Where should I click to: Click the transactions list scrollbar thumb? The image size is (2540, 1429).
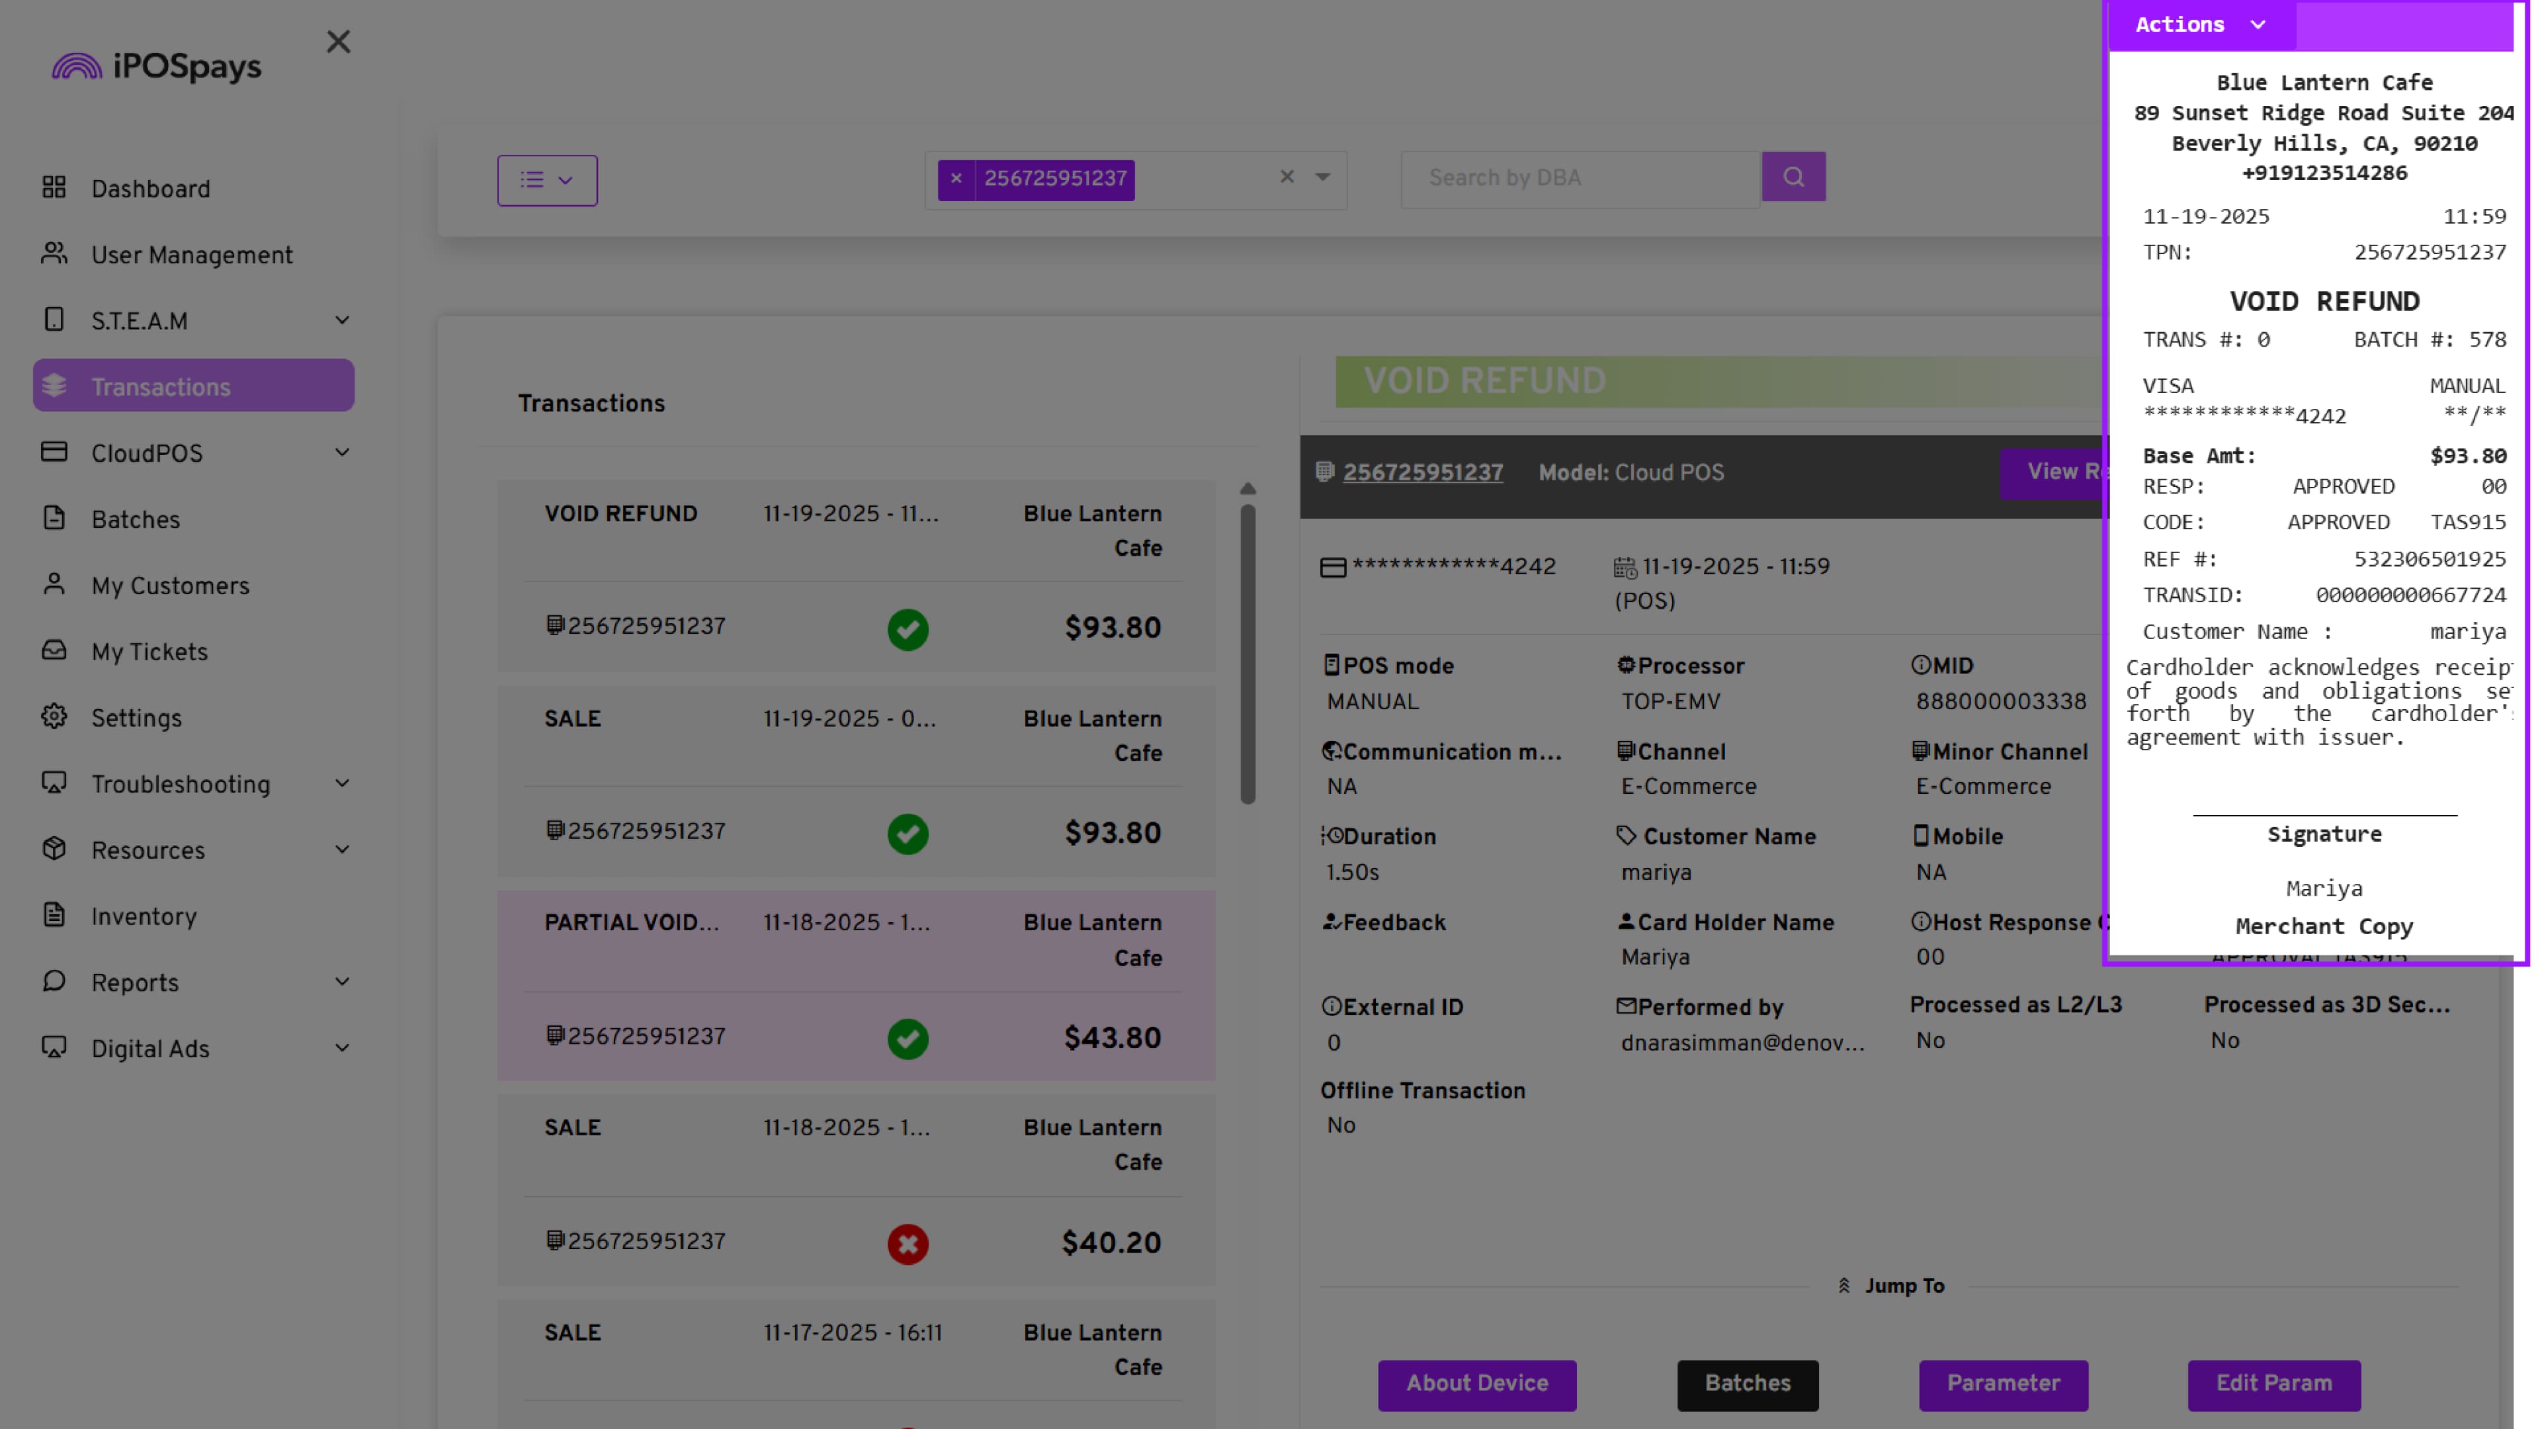[x=1248, y=653]
